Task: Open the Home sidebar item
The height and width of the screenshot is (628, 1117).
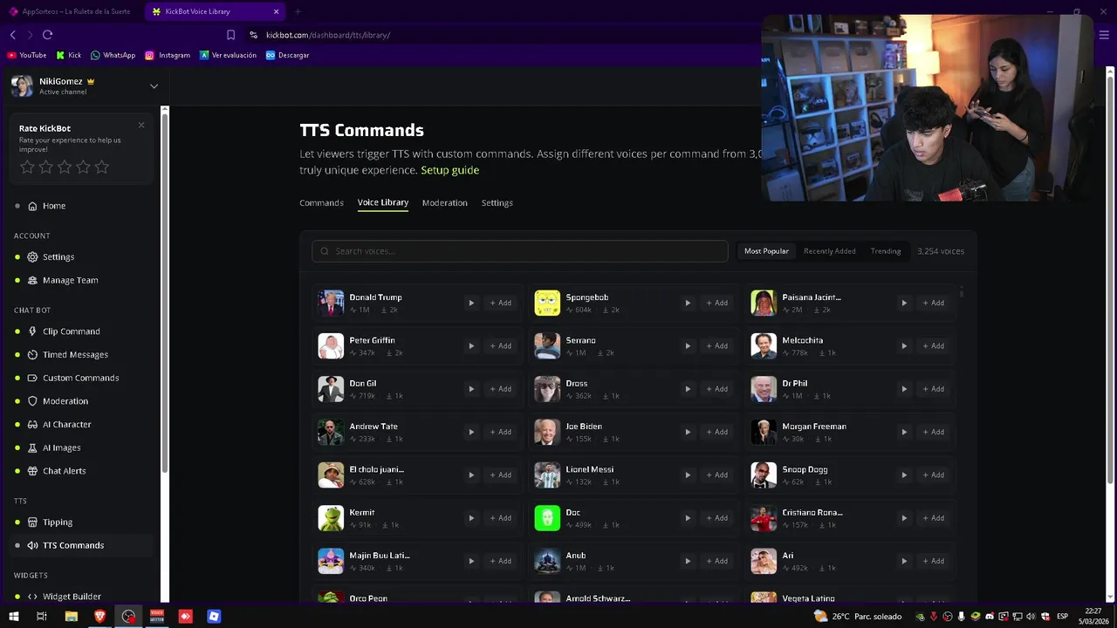Action: (x=46, y=206)
